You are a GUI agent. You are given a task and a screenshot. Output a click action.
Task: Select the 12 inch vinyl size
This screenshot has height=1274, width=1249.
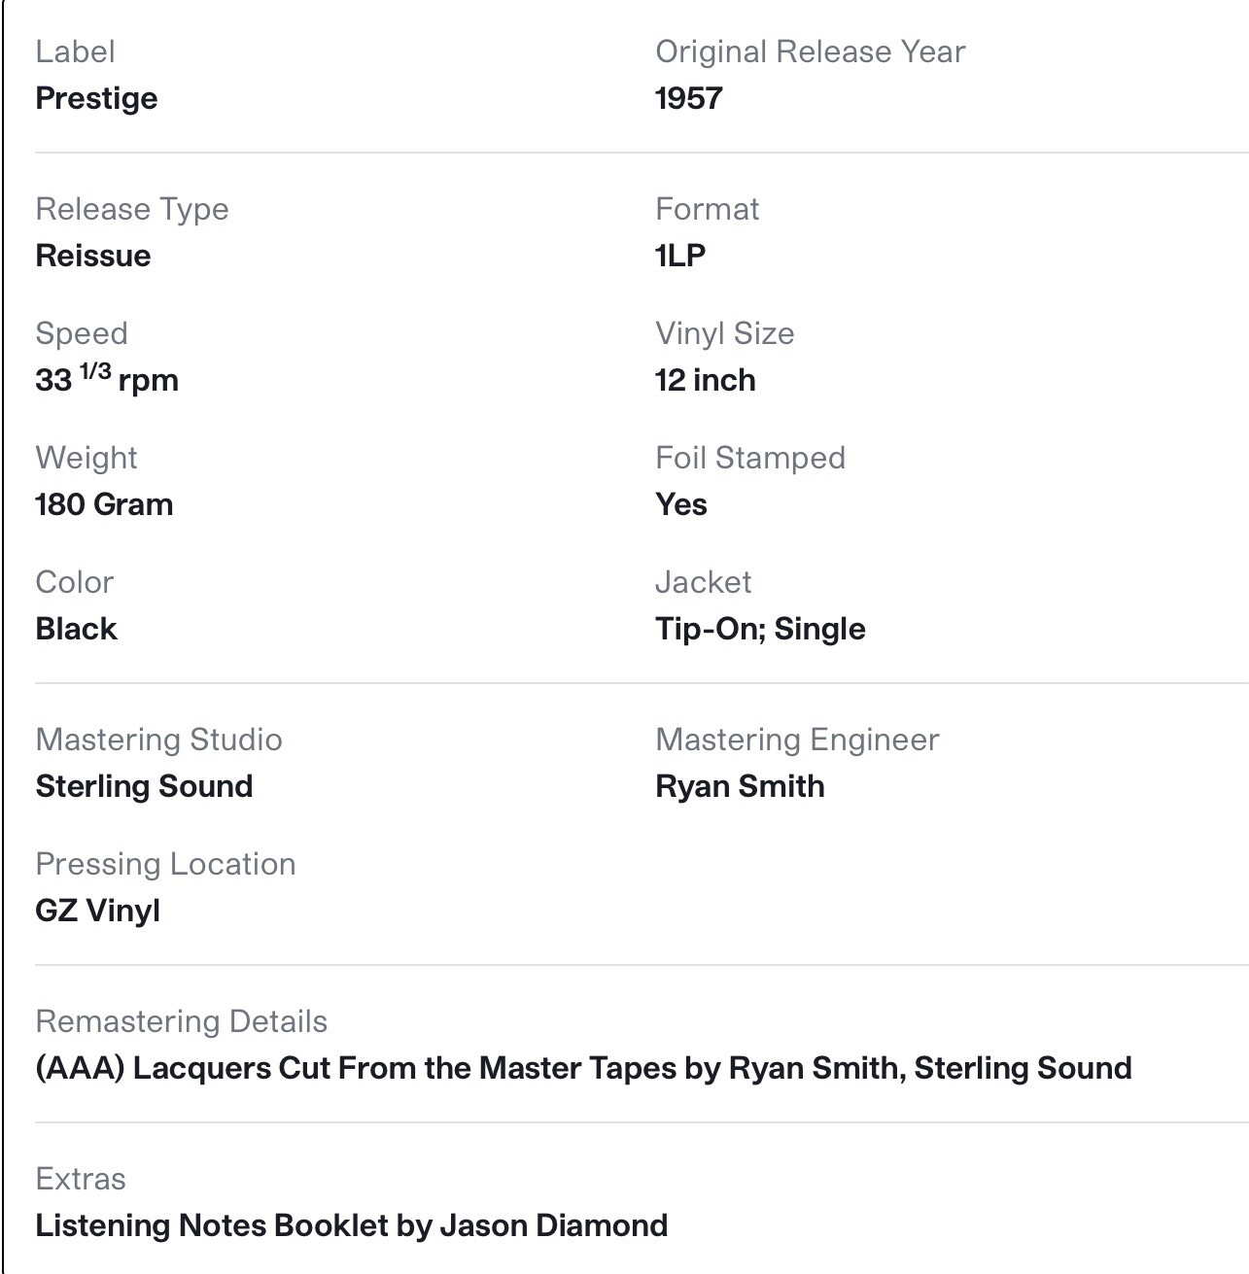(706, 380)
